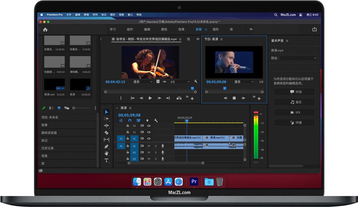This screenshot has width=358, height=207.
Task: Open the 预设 dropdown in the Essential Sound panel
Action: [298, 58]
